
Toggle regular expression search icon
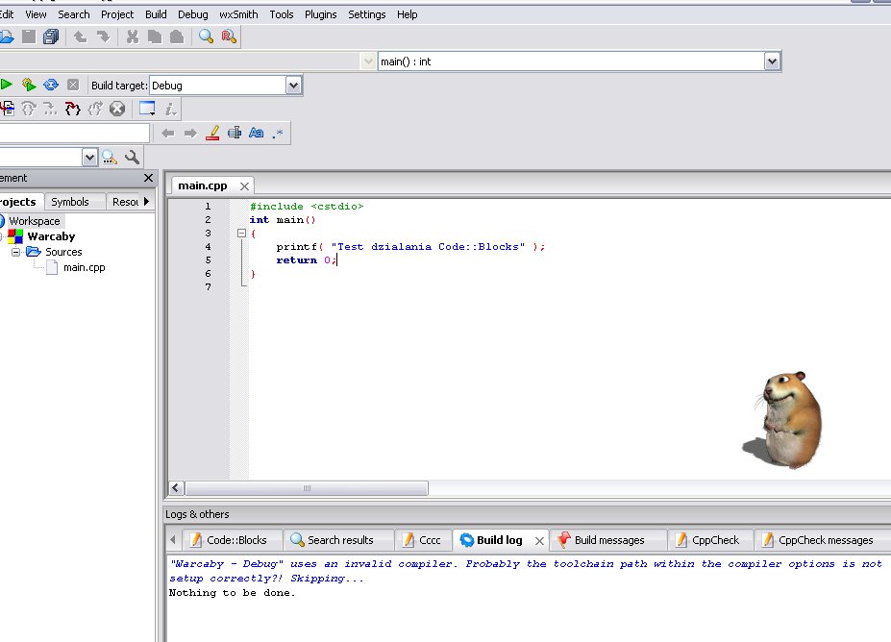click(278, 133)
